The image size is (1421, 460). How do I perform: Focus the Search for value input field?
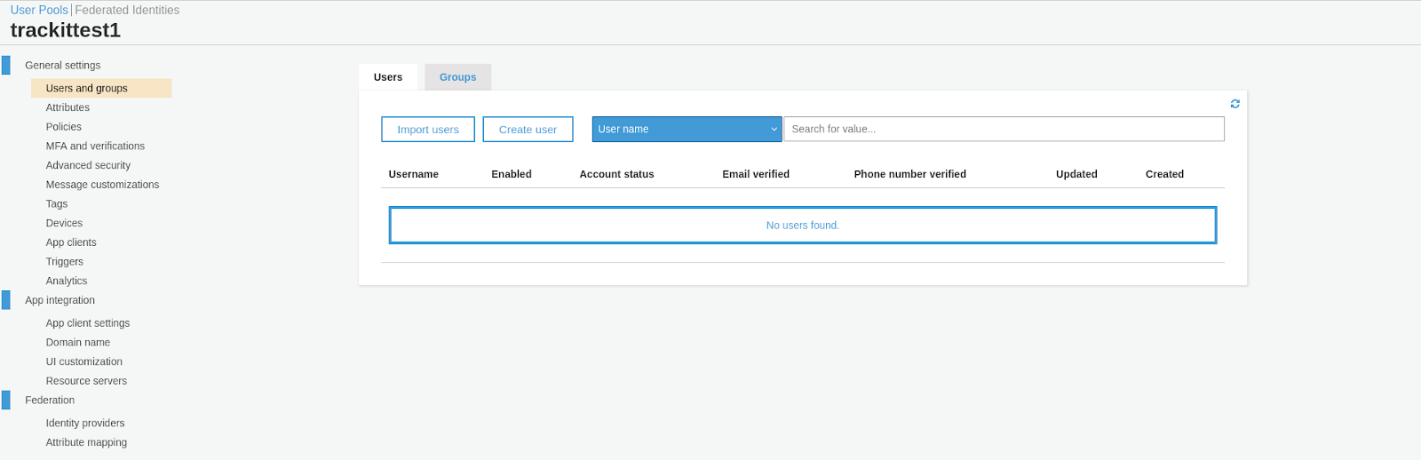point(1003,129)
